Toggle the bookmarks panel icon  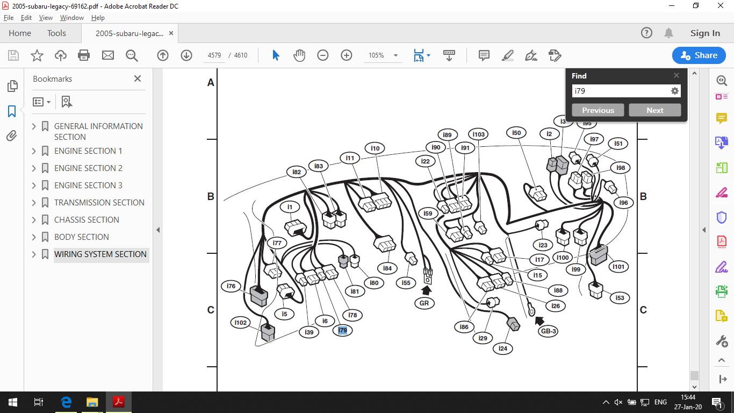tap(11, 111)
